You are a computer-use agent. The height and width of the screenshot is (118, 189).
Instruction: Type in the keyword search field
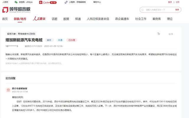click(158, 10)
